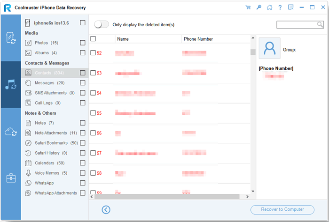Select contact row number 54
Screen dimensions: 329x222
pyautogui.click(x=170, y=93)
